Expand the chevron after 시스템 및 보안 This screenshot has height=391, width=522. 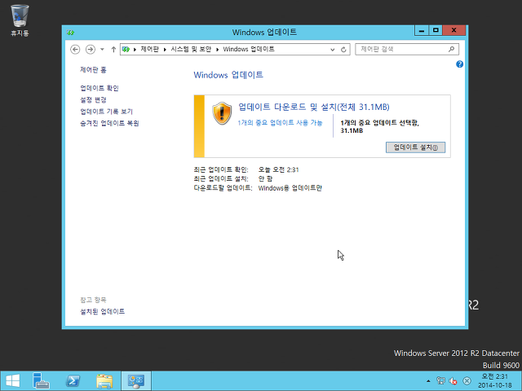218,50
